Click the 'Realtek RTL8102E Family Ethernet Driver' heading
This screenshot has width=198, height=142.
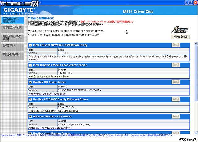point(61,99)
